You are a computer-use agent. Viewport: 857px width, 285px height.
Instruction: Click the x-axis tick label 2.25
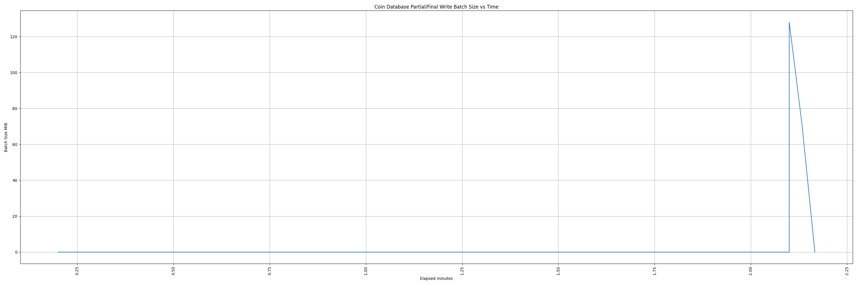847,271
